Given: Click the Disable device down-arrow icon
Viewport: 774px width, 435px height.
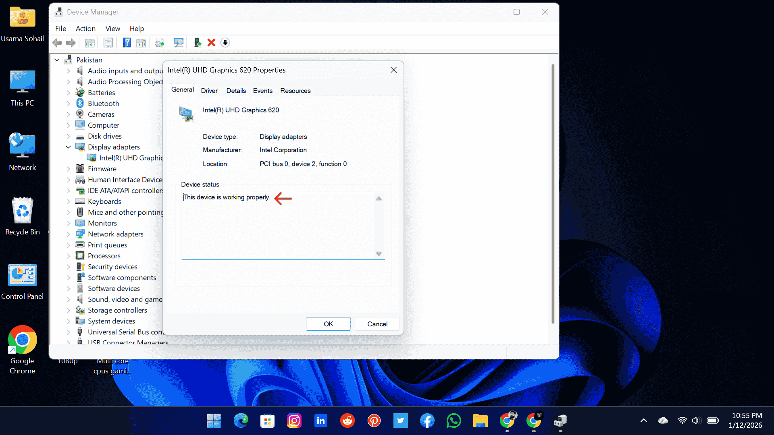Looking at the screenshot, I should pos(225,43).
